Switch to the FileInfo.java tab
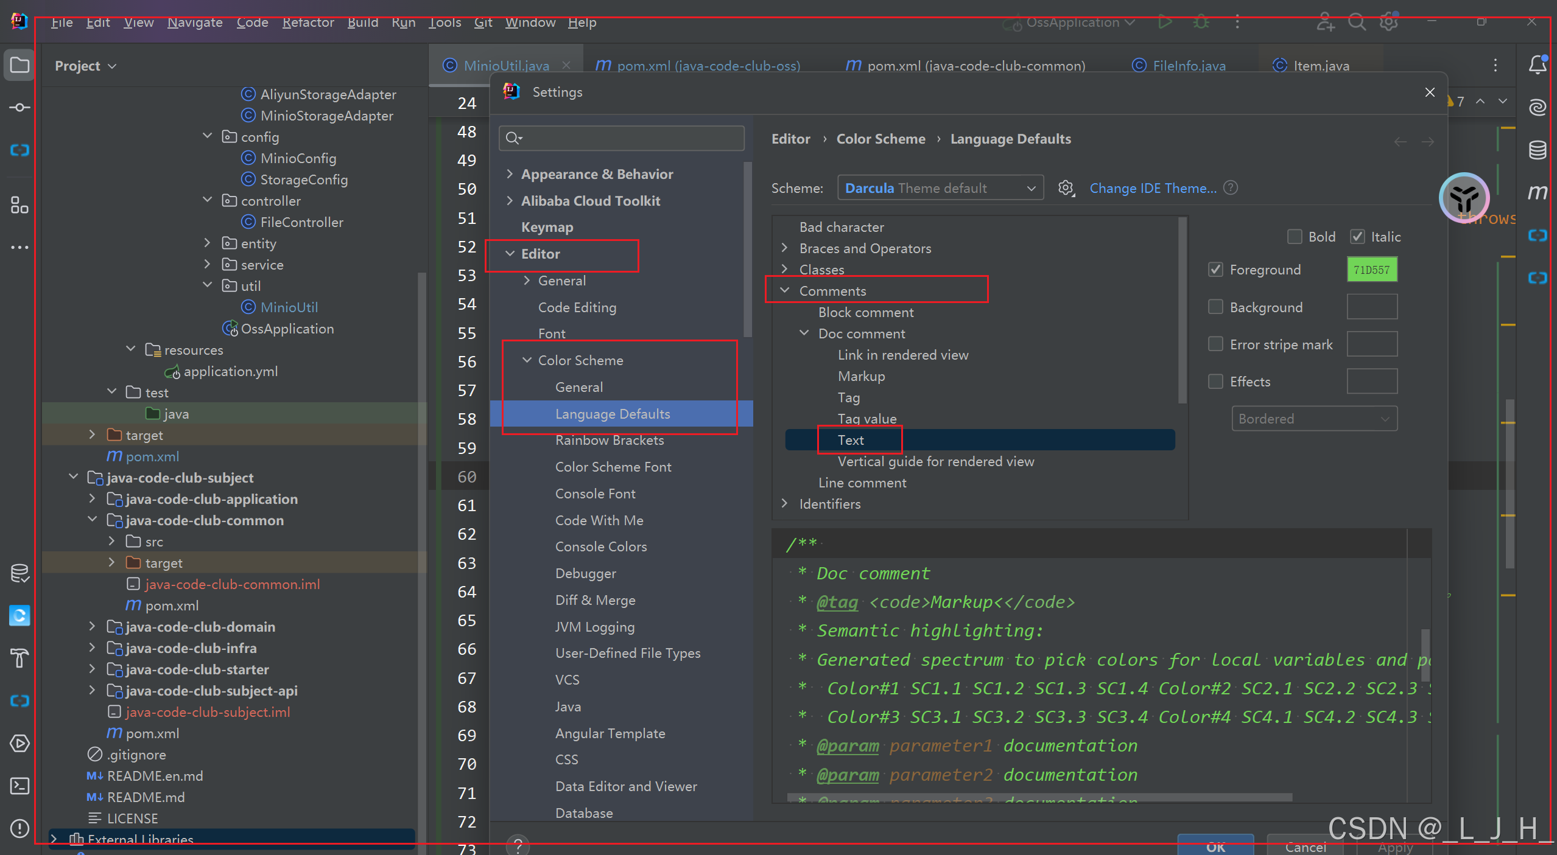Image resolution: width=1557 pixels, height=855 pixels. coord(1189,66)
